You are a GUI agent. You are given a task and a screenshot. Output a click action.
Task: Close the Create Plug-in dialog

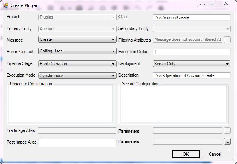(226, 4)
